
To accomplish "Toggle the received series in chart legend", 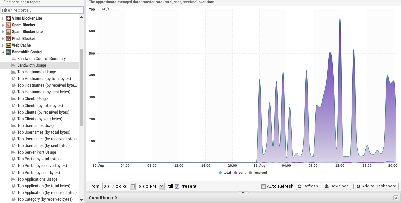I will click(258, 173).
